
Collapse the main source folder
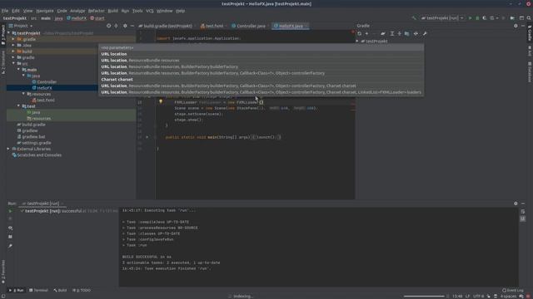[18, 70]
